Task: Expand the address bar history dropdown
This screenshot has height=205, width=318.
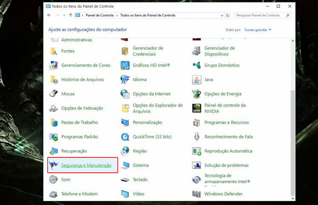Action: (222, 15)
